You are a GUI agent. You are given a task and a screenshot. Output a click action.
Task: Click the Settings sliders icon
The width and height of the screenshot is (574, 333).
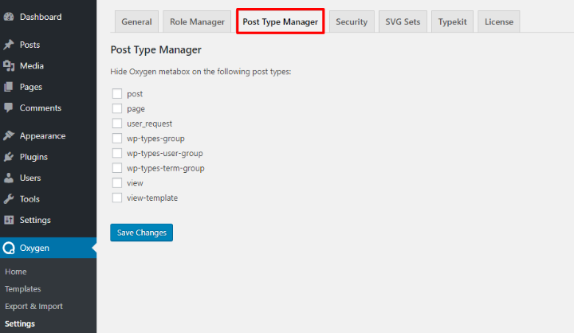pyautogui.click(x=9, y=220)
